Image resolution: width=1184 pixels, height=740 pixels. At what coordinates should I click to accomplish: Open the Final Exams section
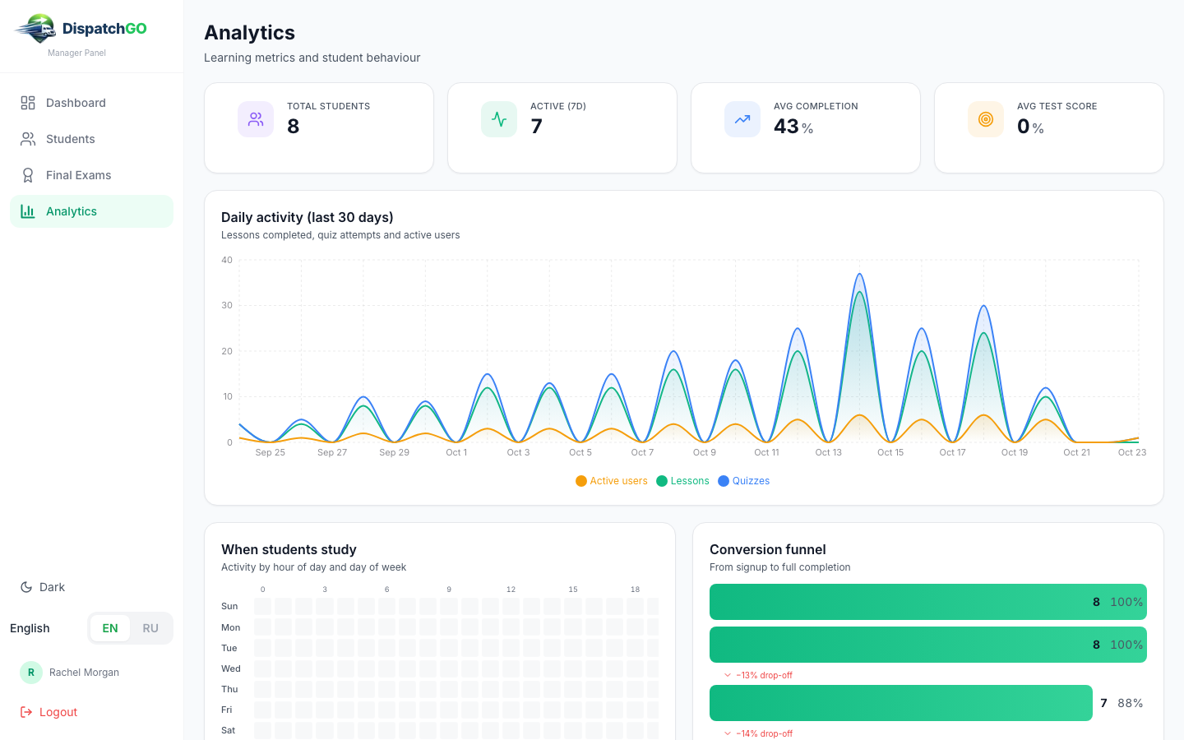(91, 175)
